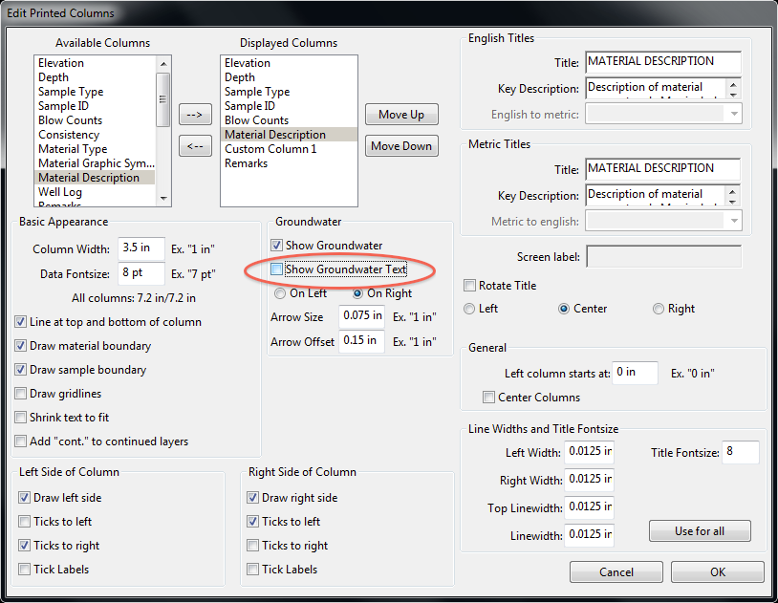This screenshot has height=603, width=778.
Task: Click the right arrow add-column button
Action: pos(195,115)
